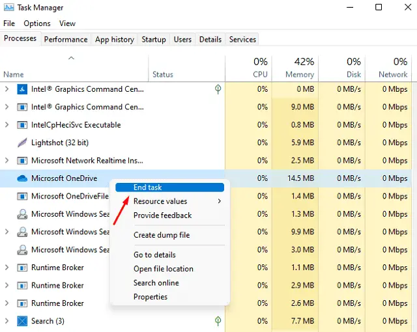Viewport: 417px width, 332px height.
Task: Choose Open file location
Action: pyautogui.click(x=164, y=269)
